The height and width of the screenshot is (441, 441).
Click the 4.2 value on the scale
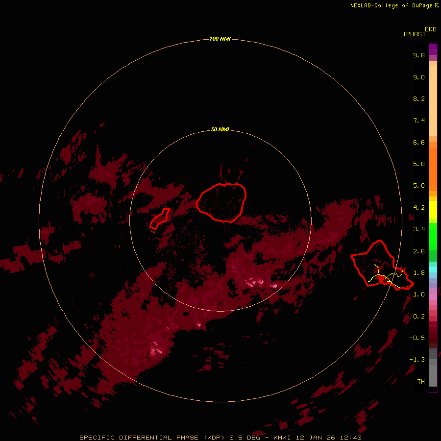point(419,208)
